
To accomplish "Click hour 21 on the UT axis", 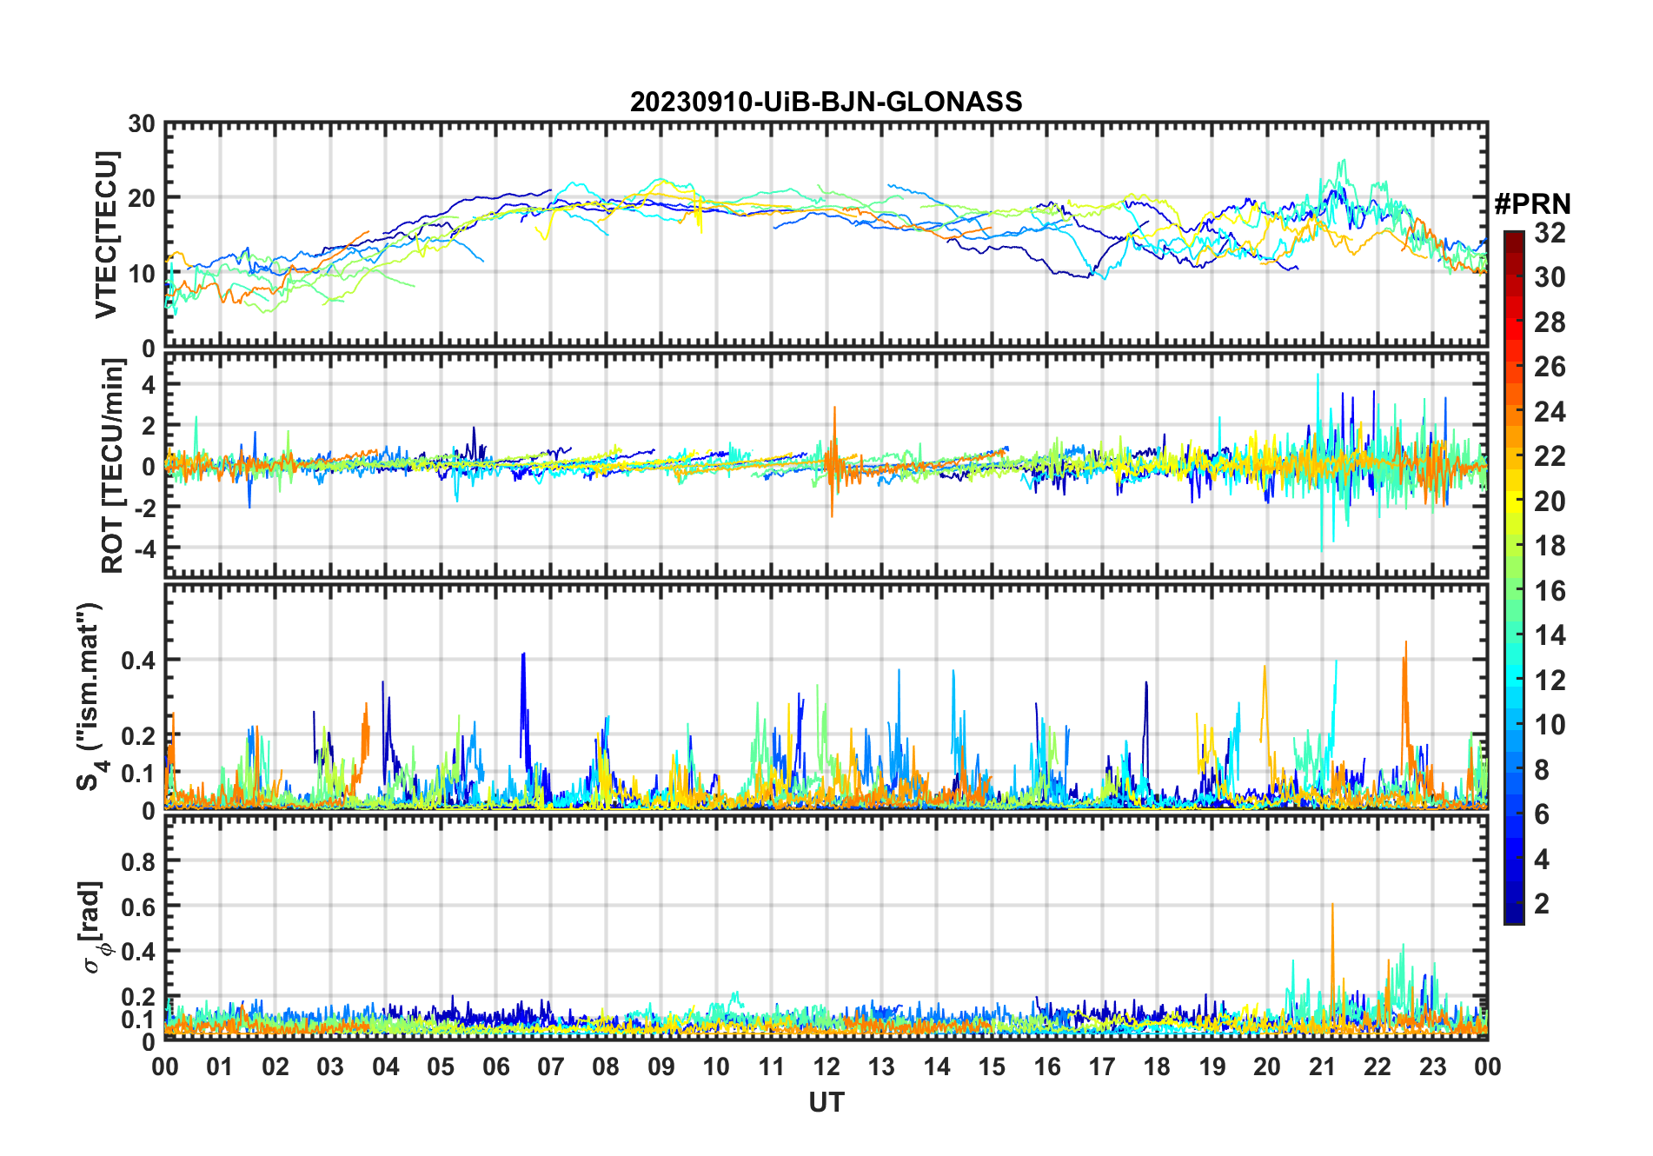I will point(1322,1066).
